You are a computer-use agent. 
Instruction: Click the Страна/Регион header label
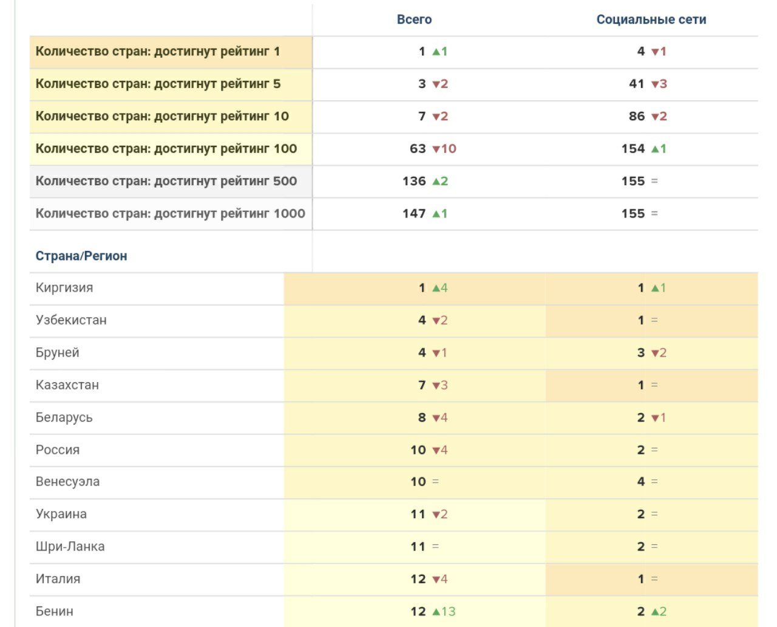tap(81, 256)
